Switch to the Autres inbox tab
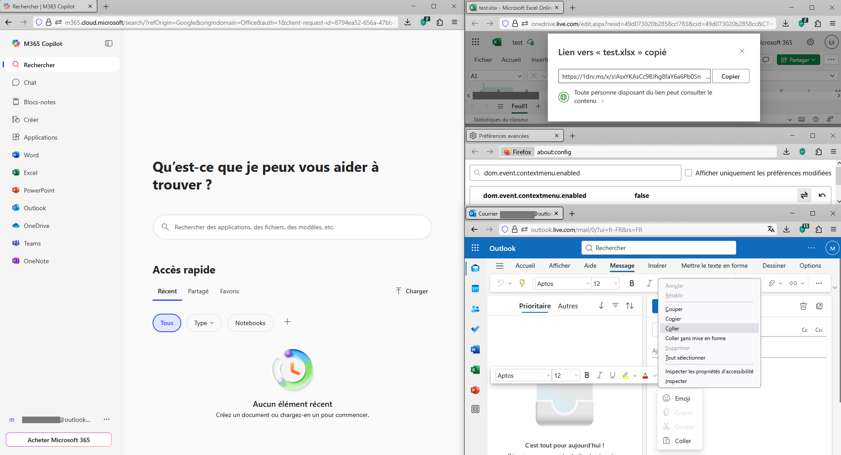This screenshot has height=455, width=841. click(568, 306)
